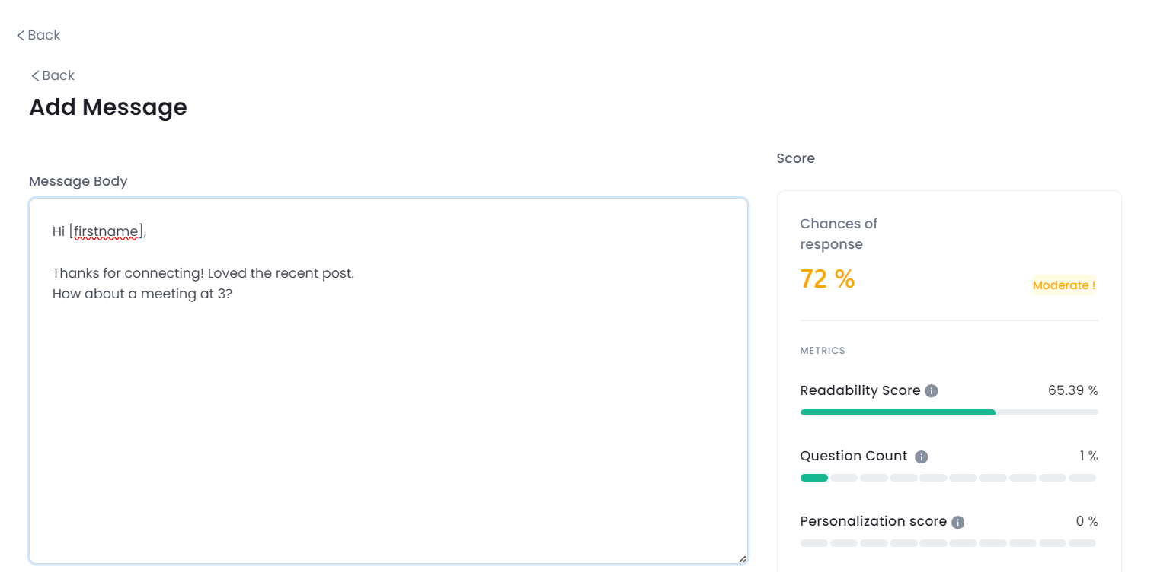Click the Question Count segmented progress bar
Viewport: 1157px width, 576px height.
[948, 478]
